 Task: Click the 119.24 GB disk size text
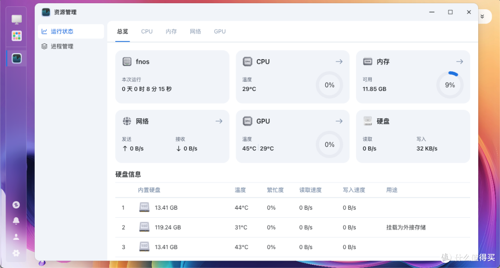click(168, 227)
